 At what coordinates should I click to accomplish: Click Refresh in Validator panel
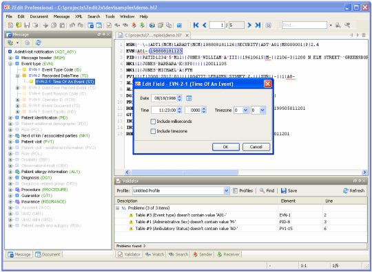[x=353, y=191]
